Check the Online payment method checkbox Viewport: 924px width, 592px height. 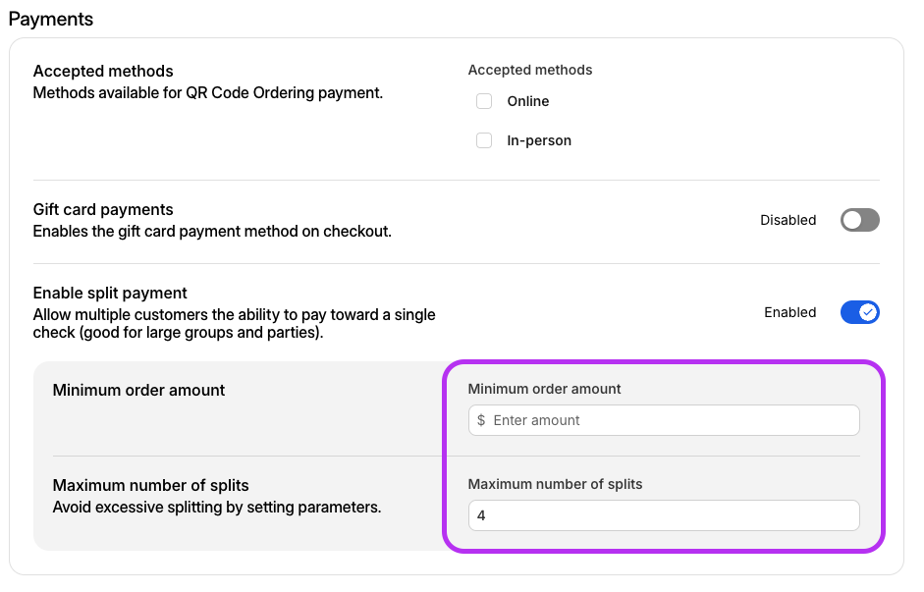(x=484, y=101)
